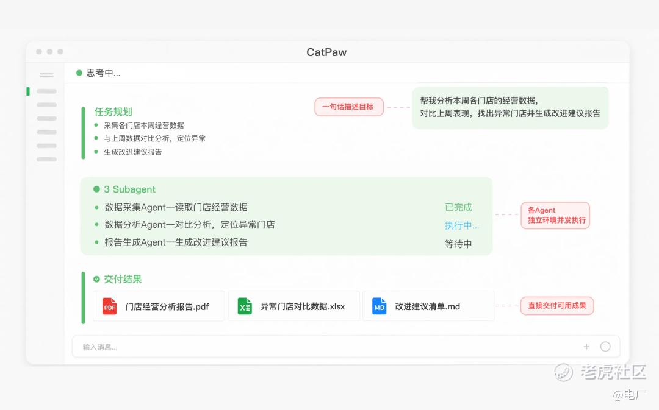Click the 已完成 status

click(x=458, y=207)
